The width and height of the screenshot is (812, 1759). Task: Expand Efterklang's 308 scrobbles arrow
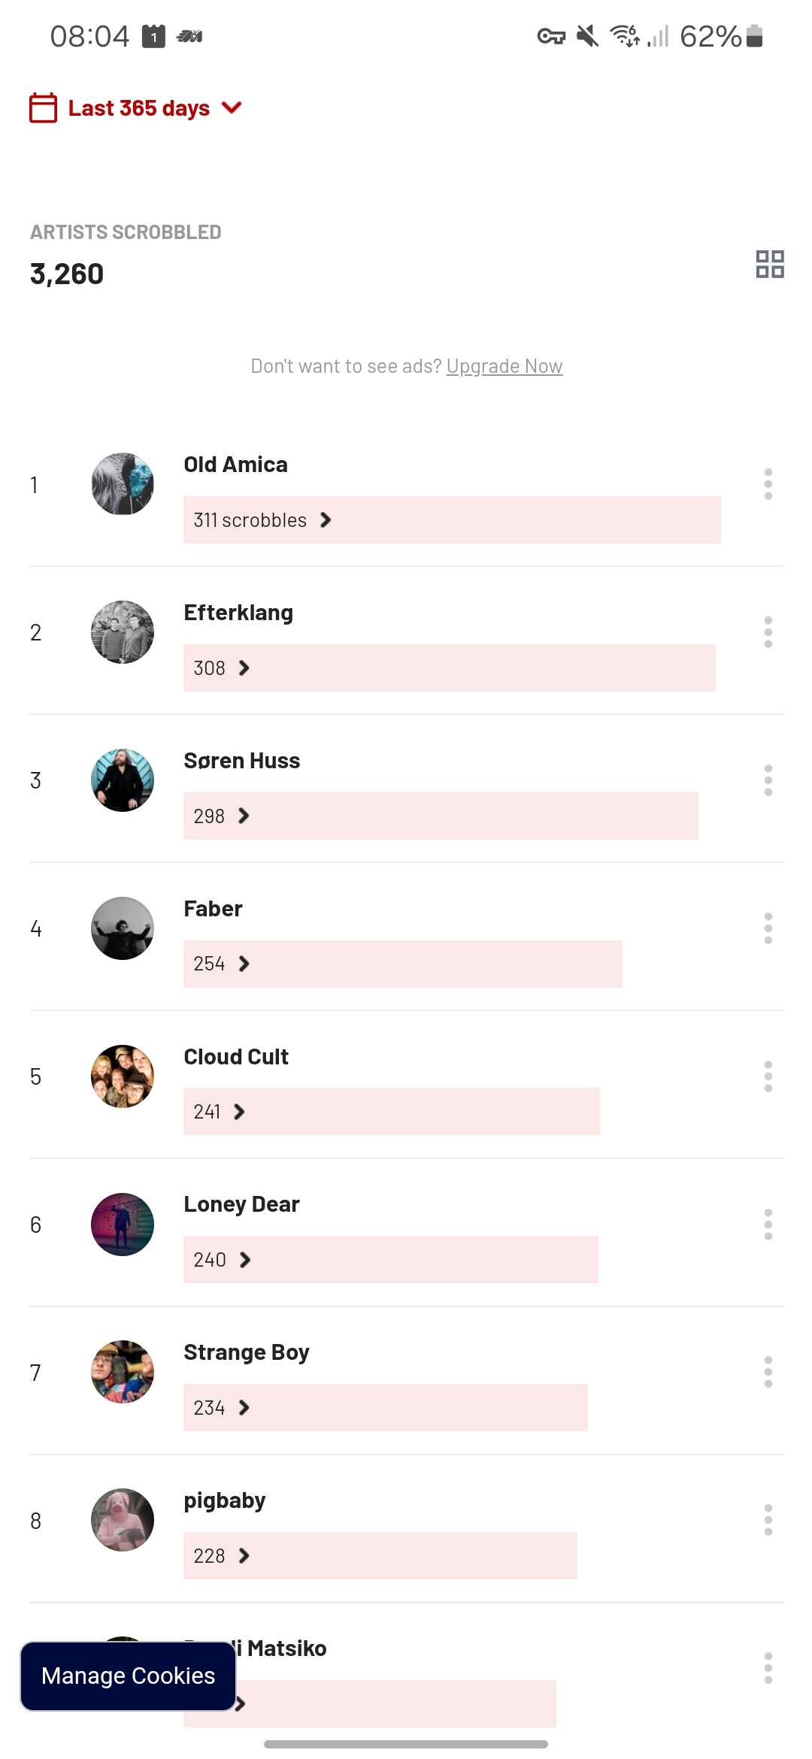pos(244,668)
